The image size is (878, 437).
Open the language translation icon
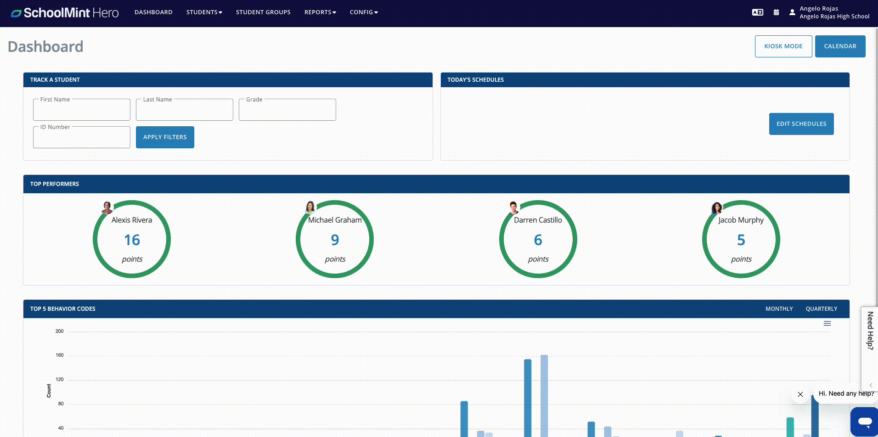point(757,12)
